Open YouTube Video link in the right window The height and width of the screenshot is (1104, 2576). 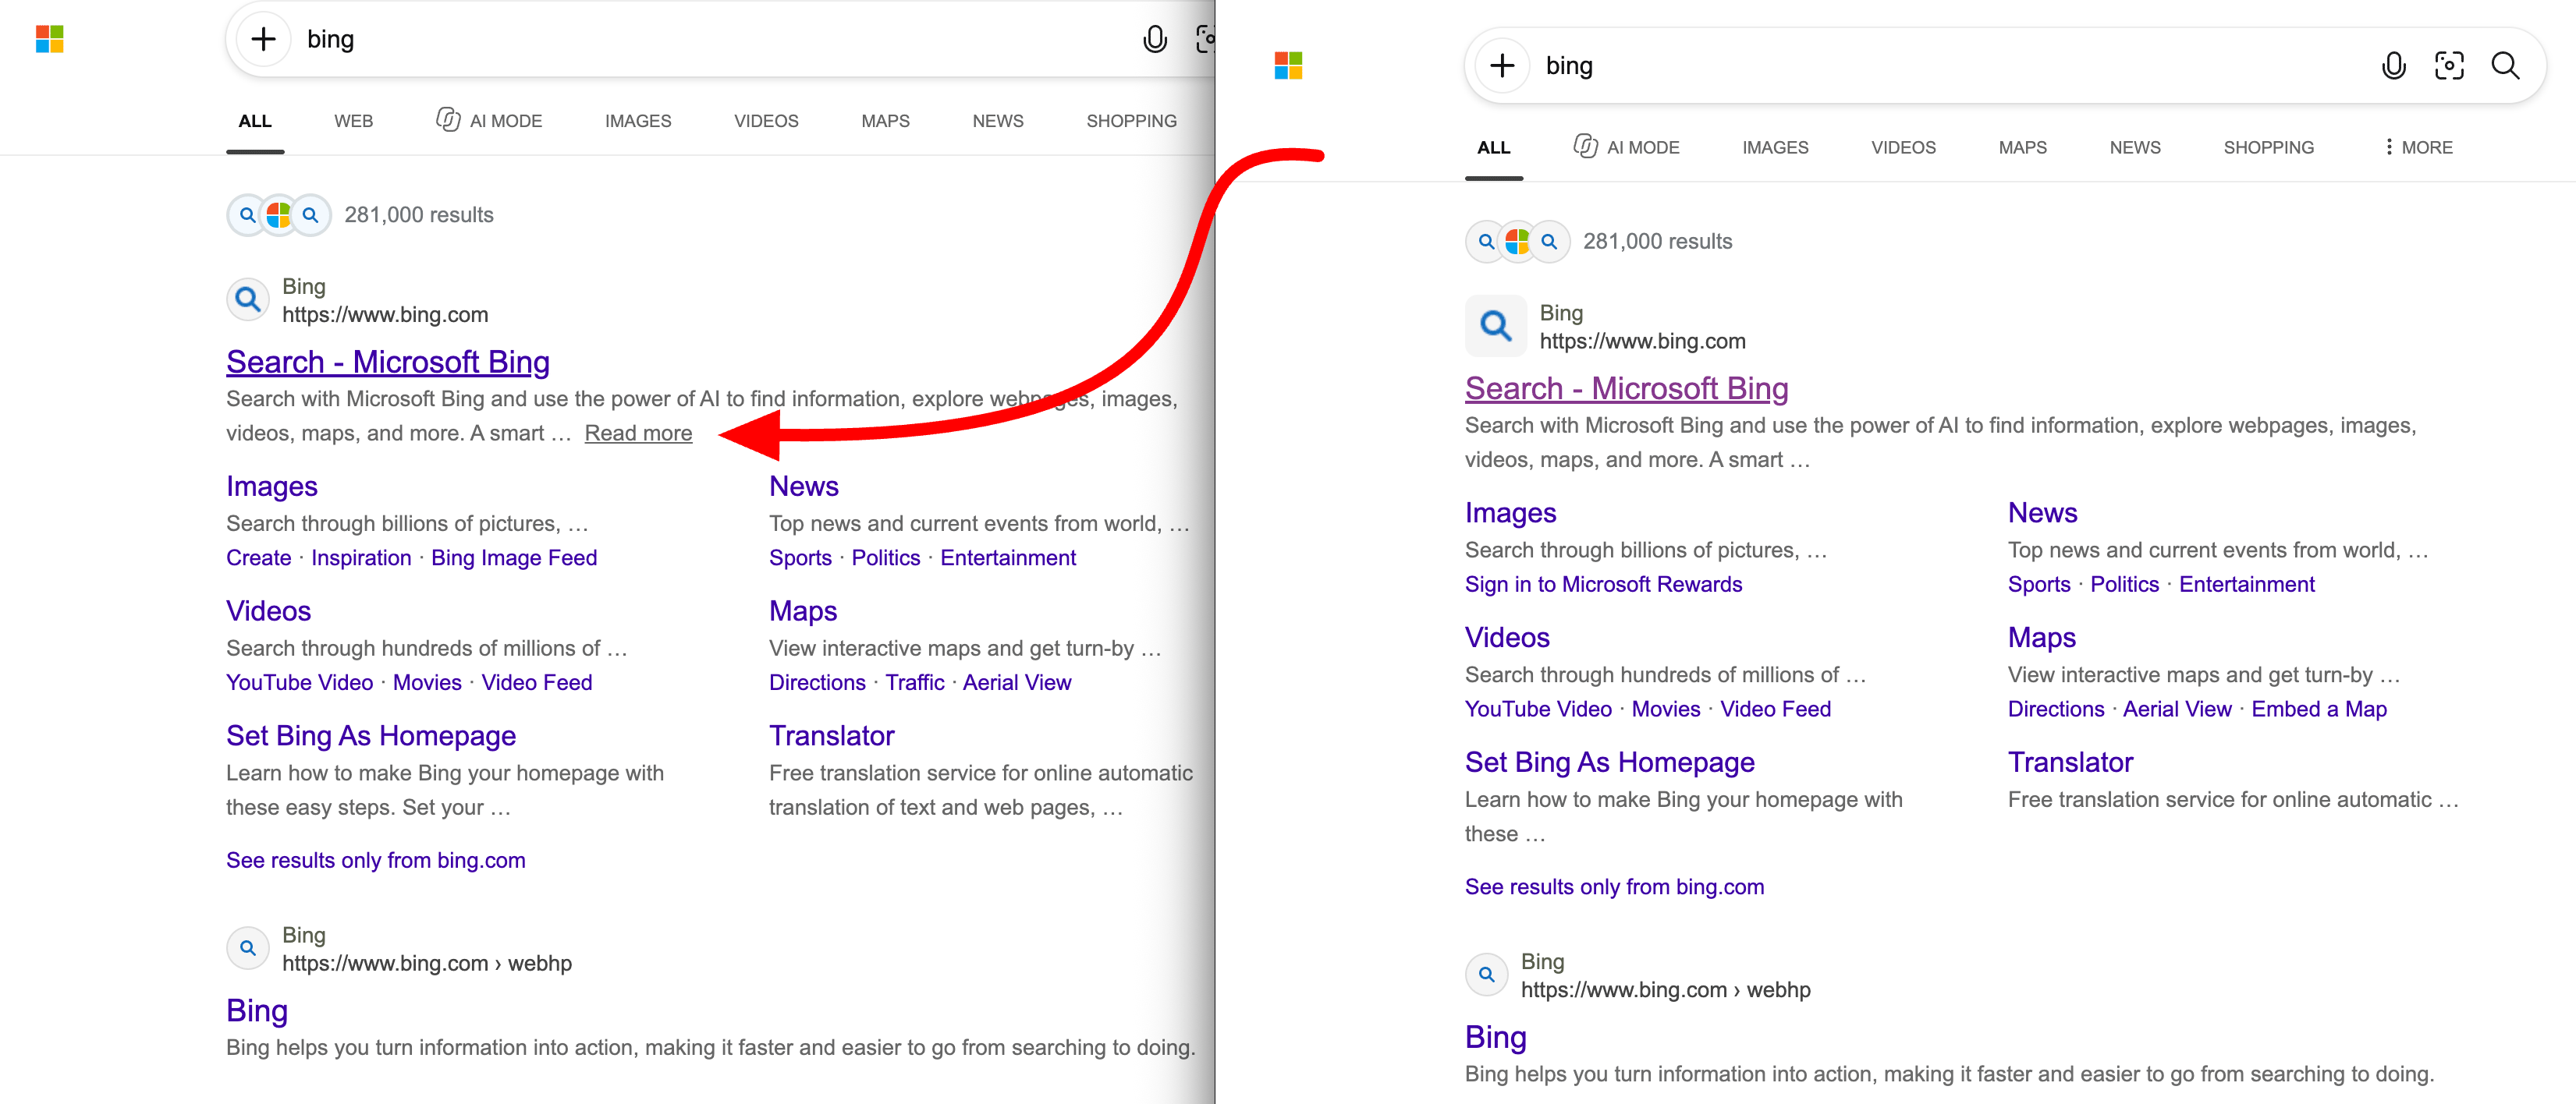tap(1538, 709)
